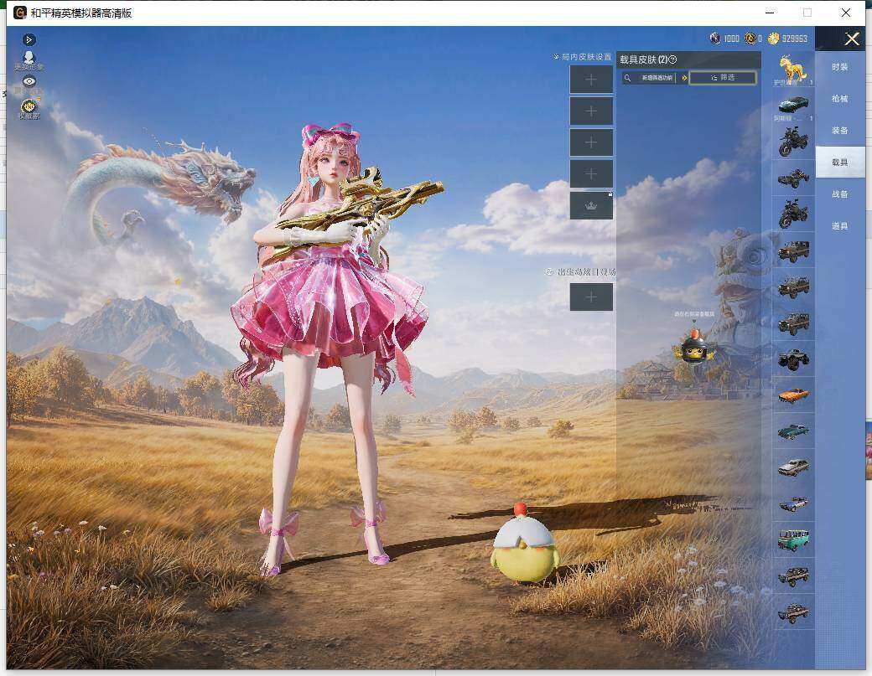The width and height of the screenshot is (872, 676).
Task: Minimize the 和平精英模拟器高清版 window
Action: (x=771, y=13)
